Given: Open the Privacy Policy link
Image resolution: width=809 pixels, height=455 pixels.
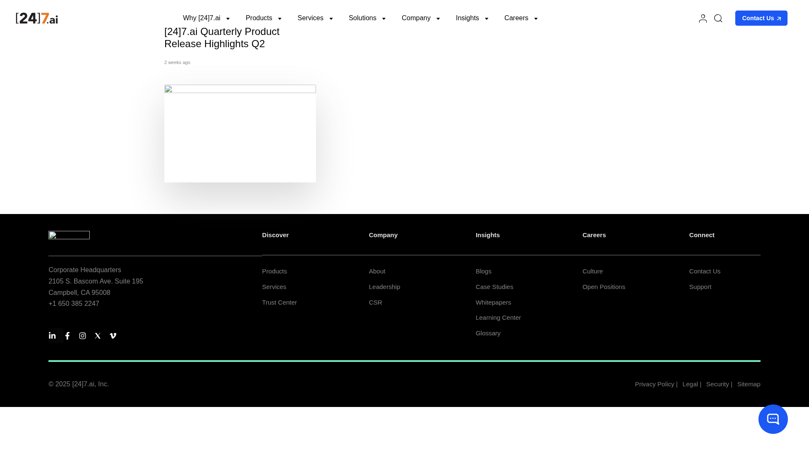Looking at the screenshot, I should coord(654,384).
